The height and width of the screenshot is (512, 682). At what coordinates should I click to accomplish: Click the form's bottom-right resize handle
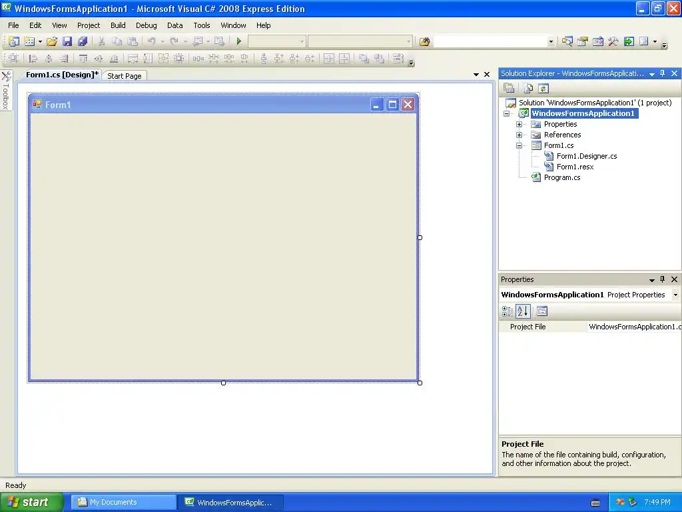420,383
